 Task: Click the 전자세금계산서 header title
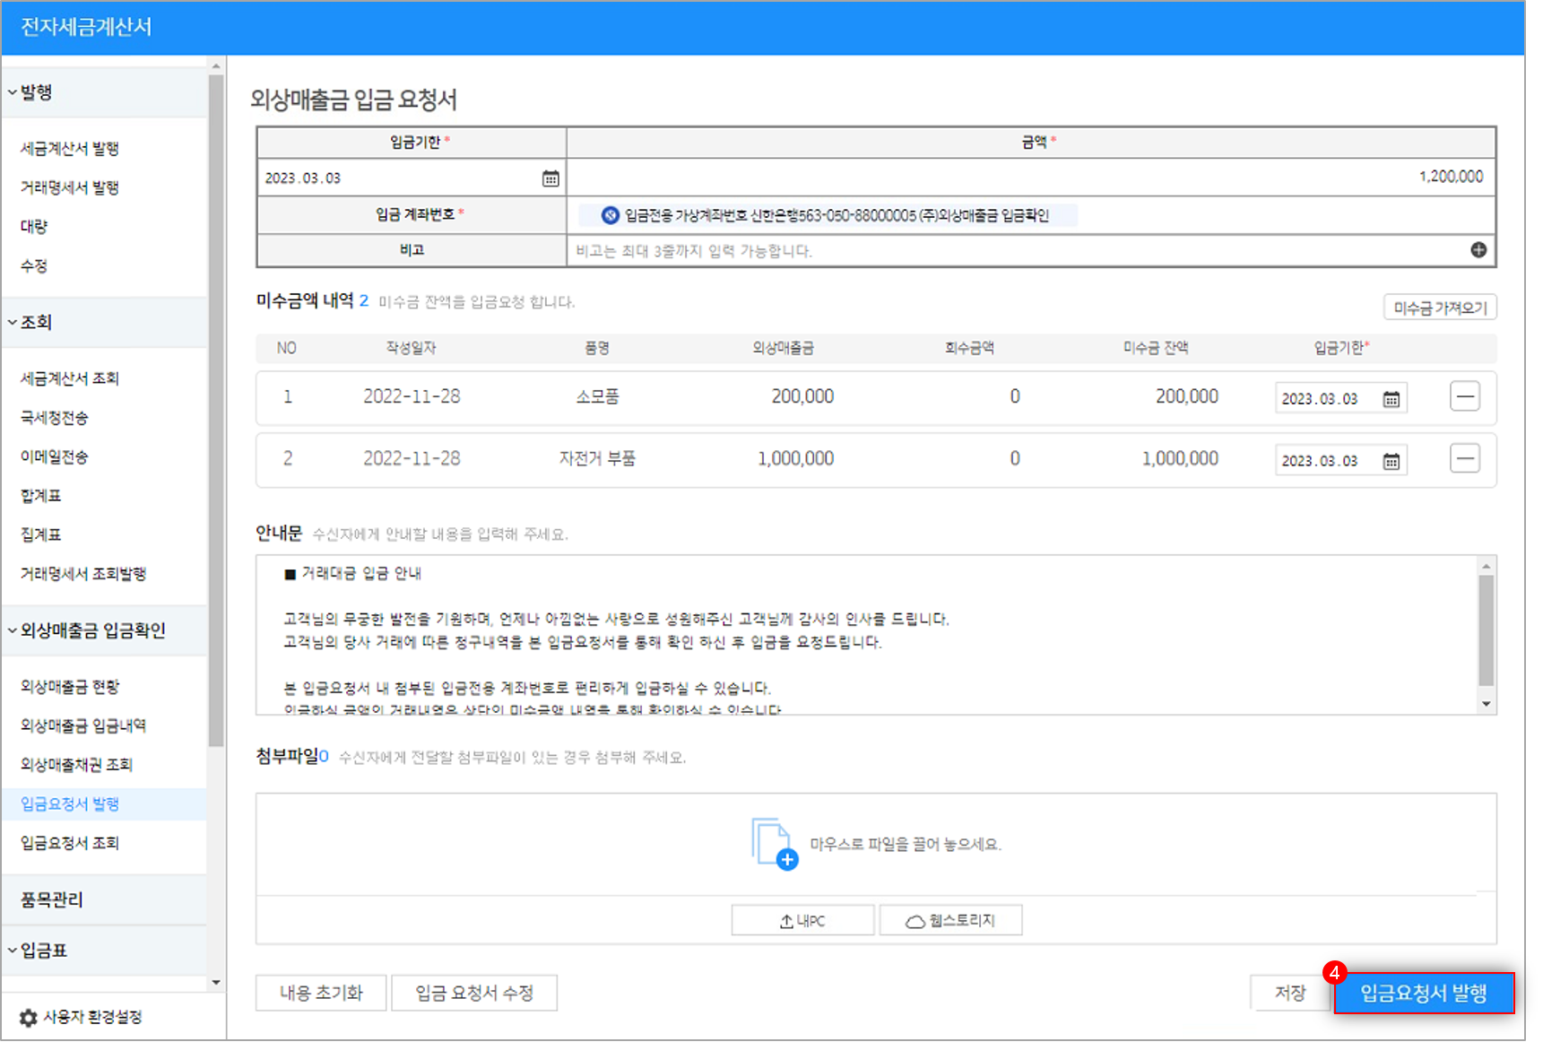click(86, 27)
